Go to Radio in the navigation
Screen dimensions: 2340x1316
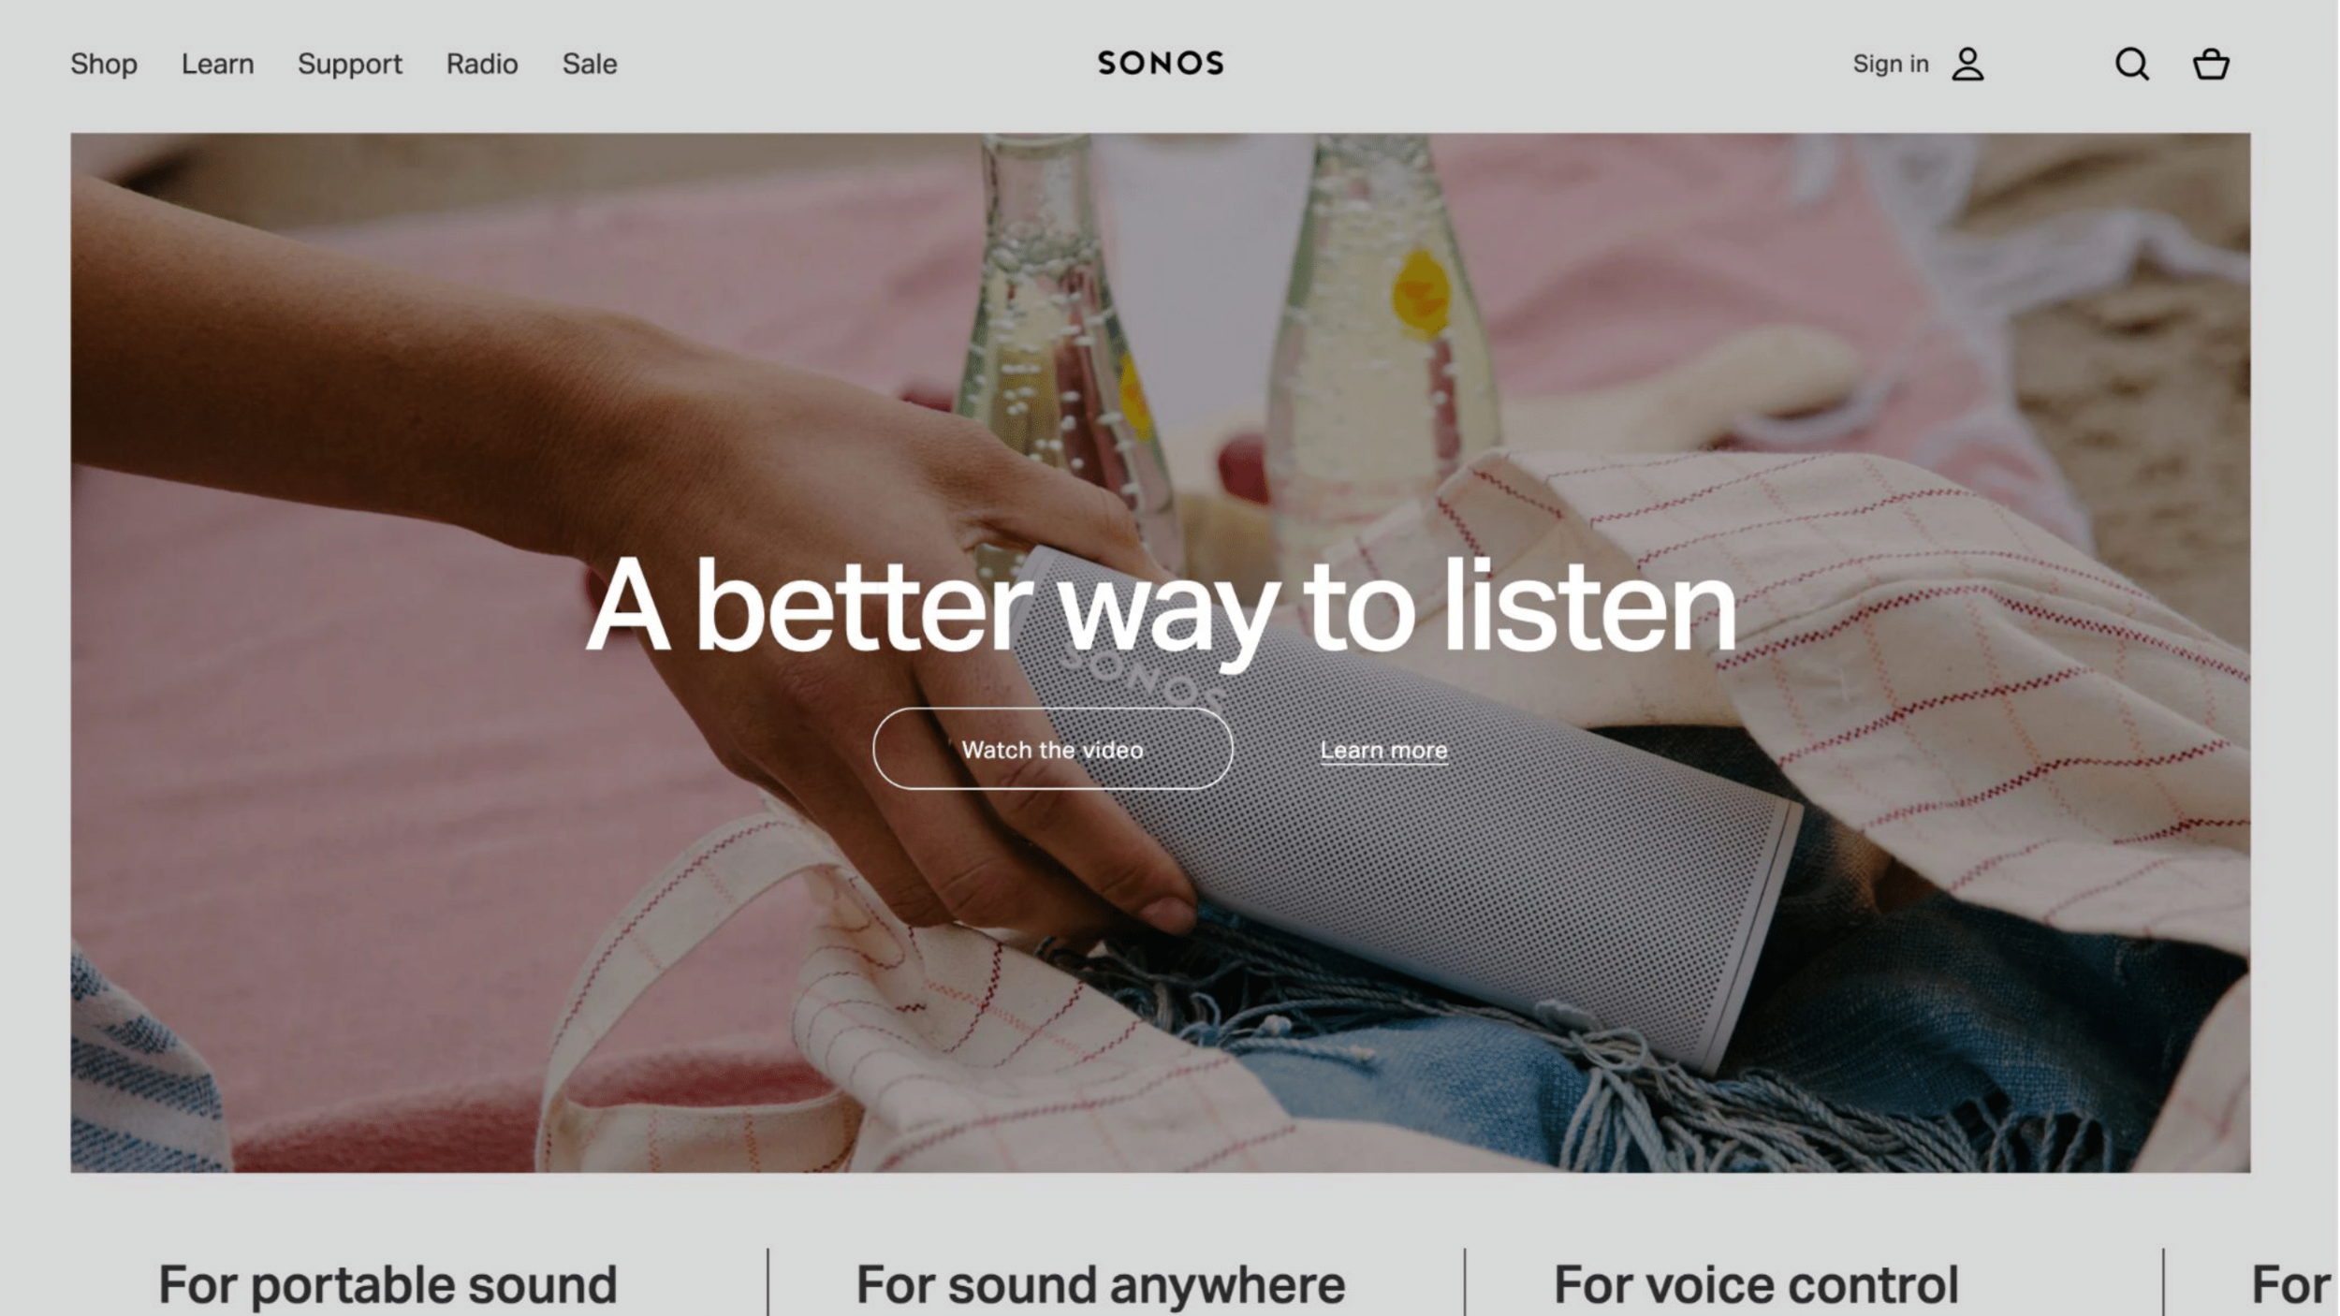(482, 64)
